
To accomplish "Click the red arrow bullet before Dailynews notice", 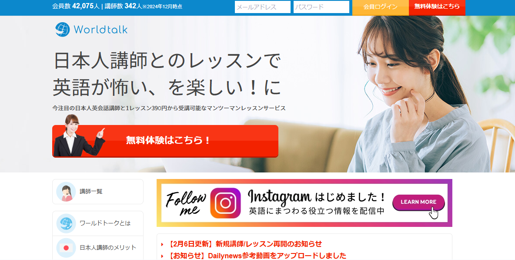I will pos(162,256).
